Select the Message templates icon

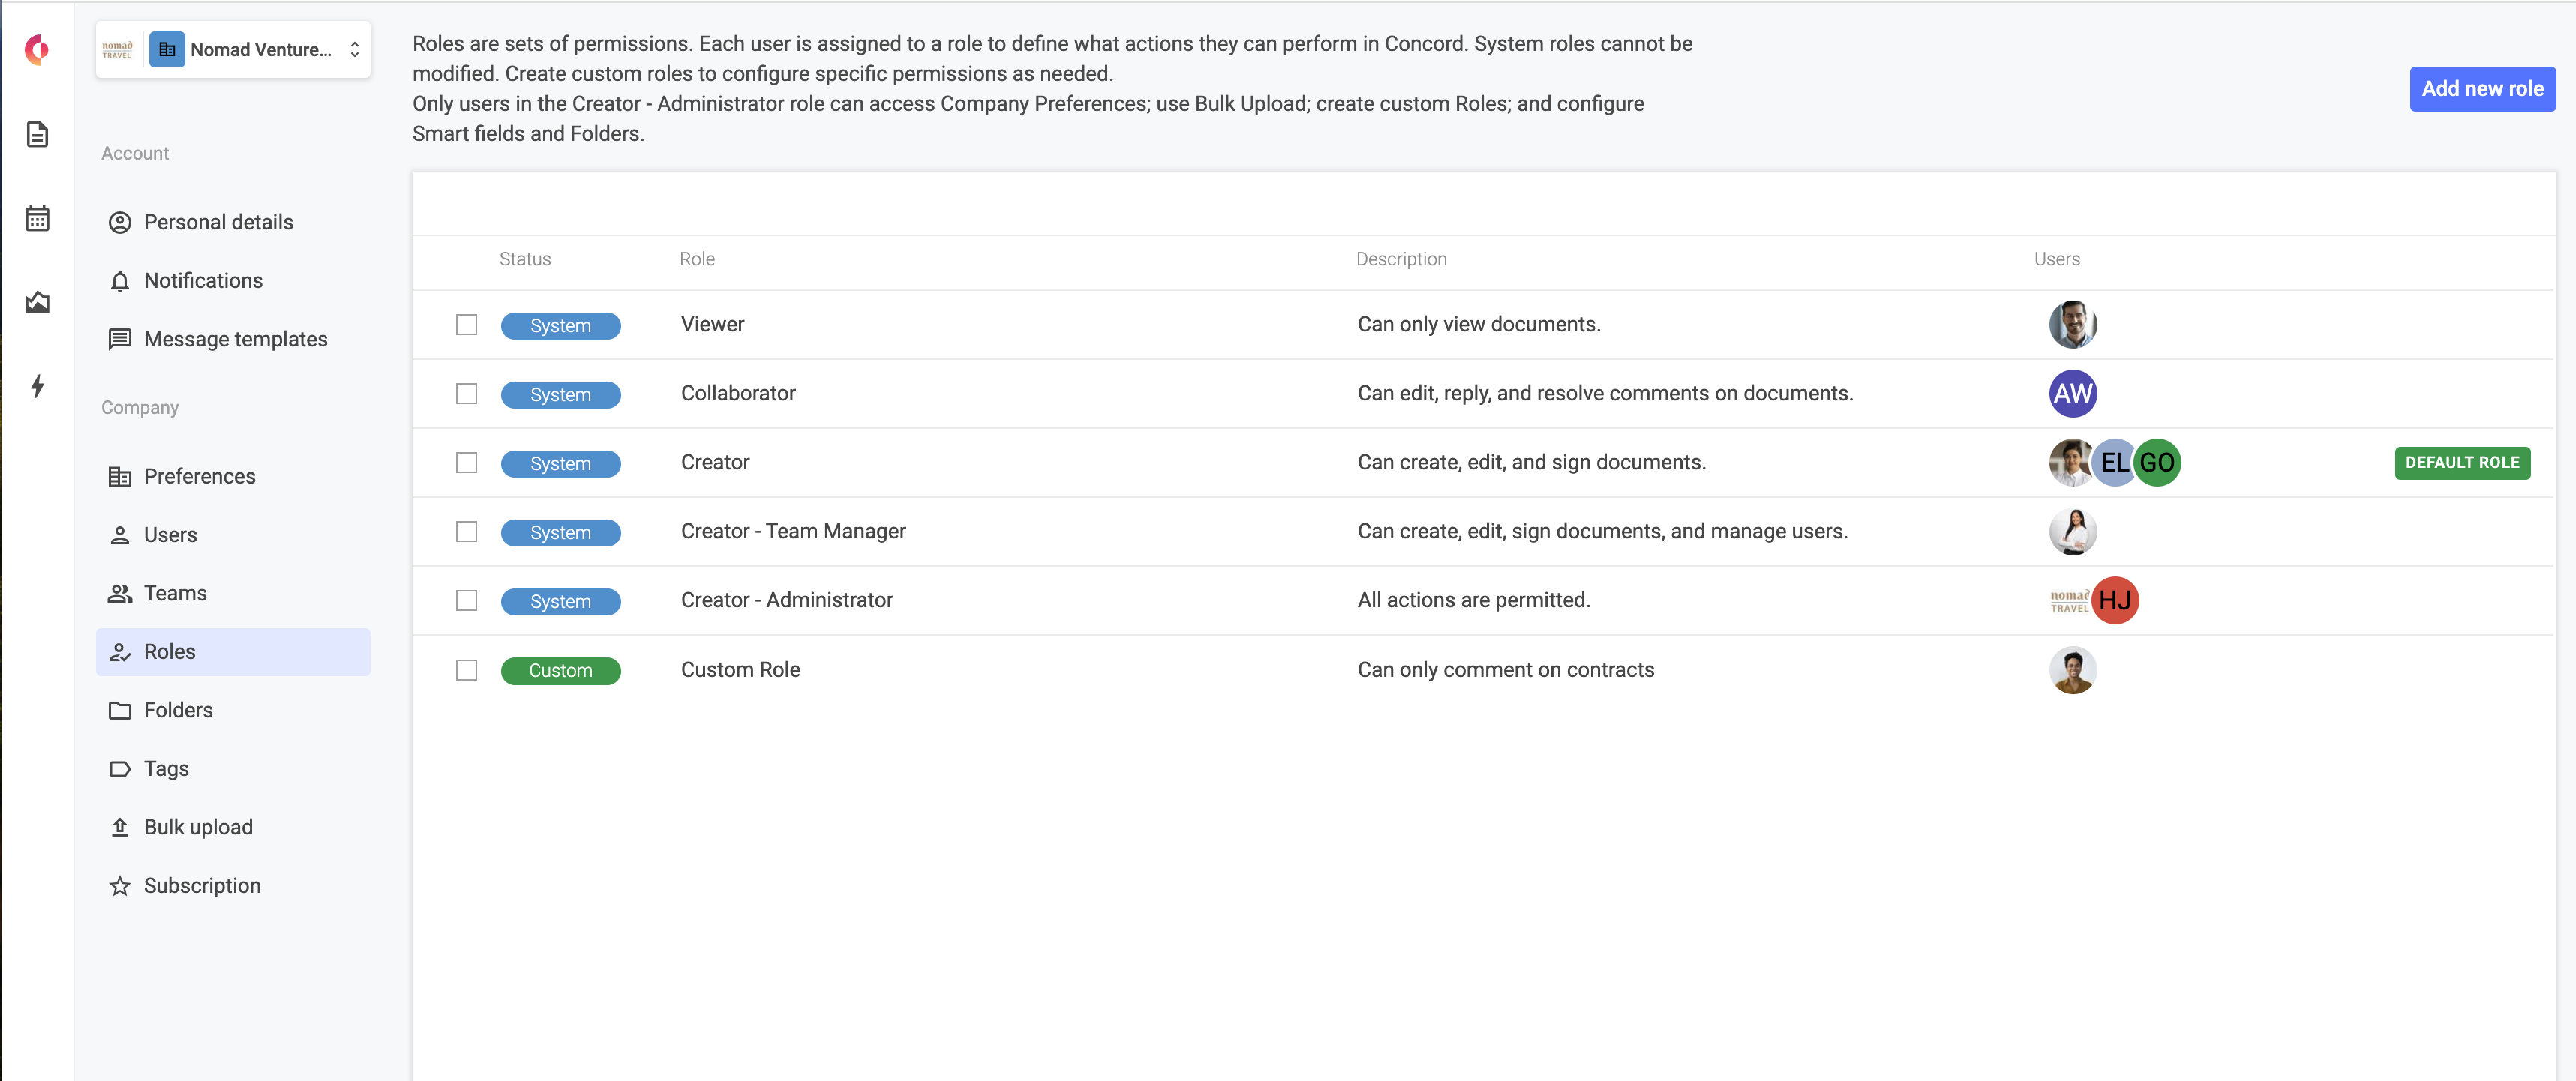[x=120, y=339]
